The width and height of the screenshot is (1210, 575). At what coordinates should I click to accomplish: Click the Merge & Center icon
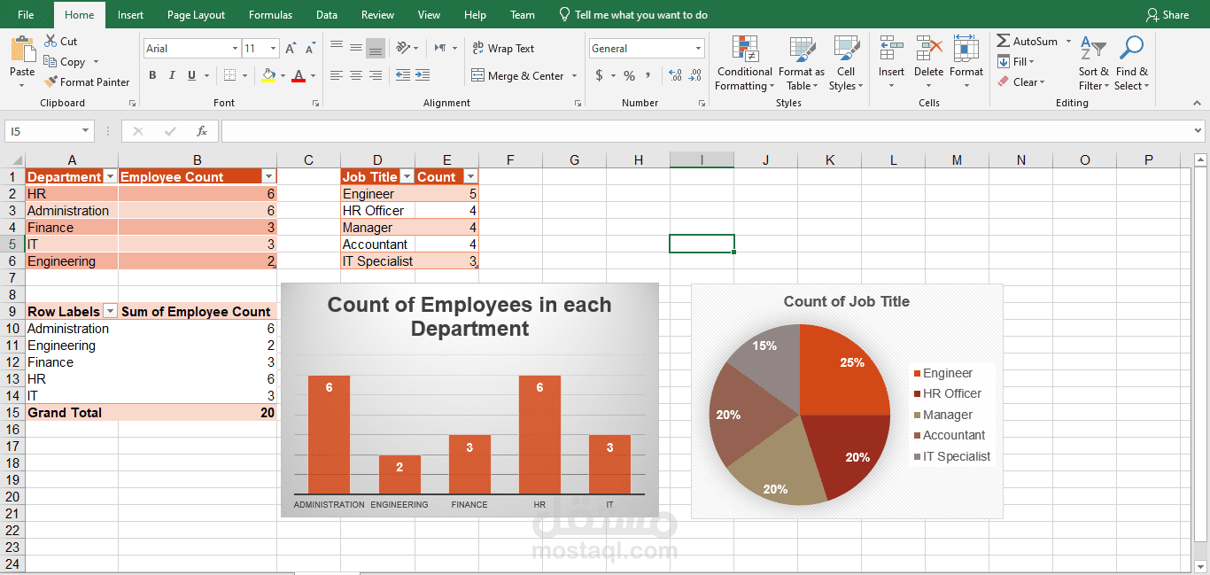(x=477, y=75)
